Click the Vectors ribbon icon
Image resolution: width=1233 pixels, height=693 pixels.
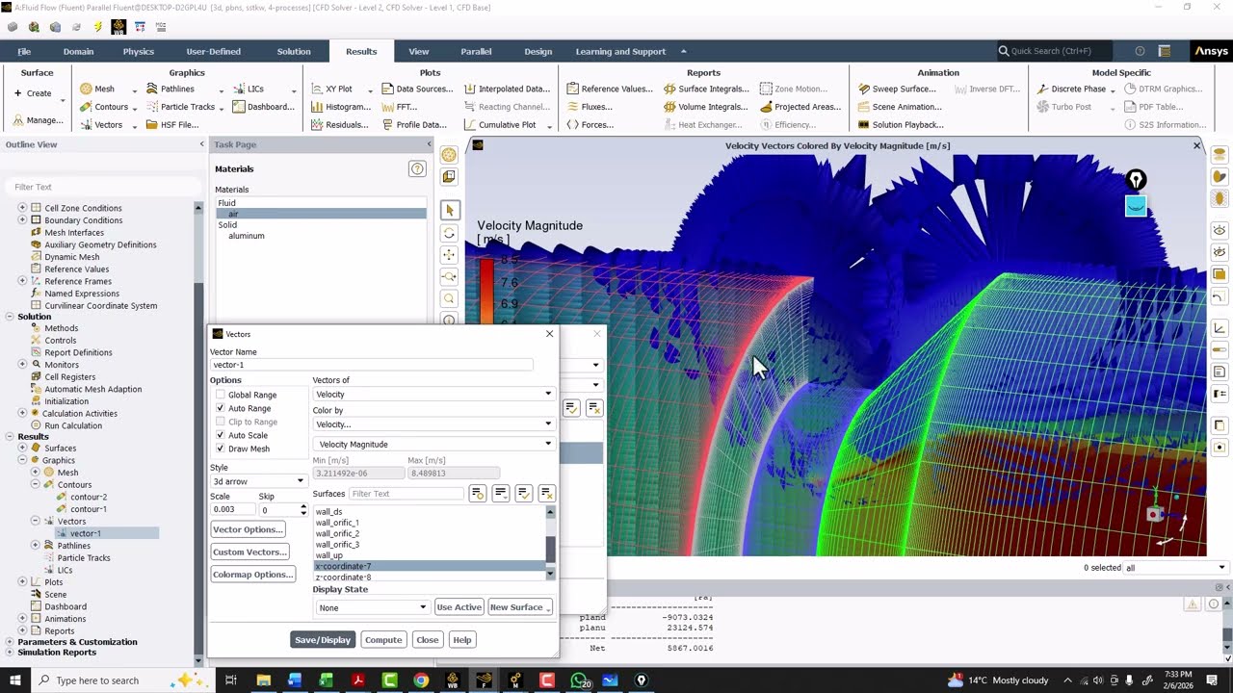86,124
